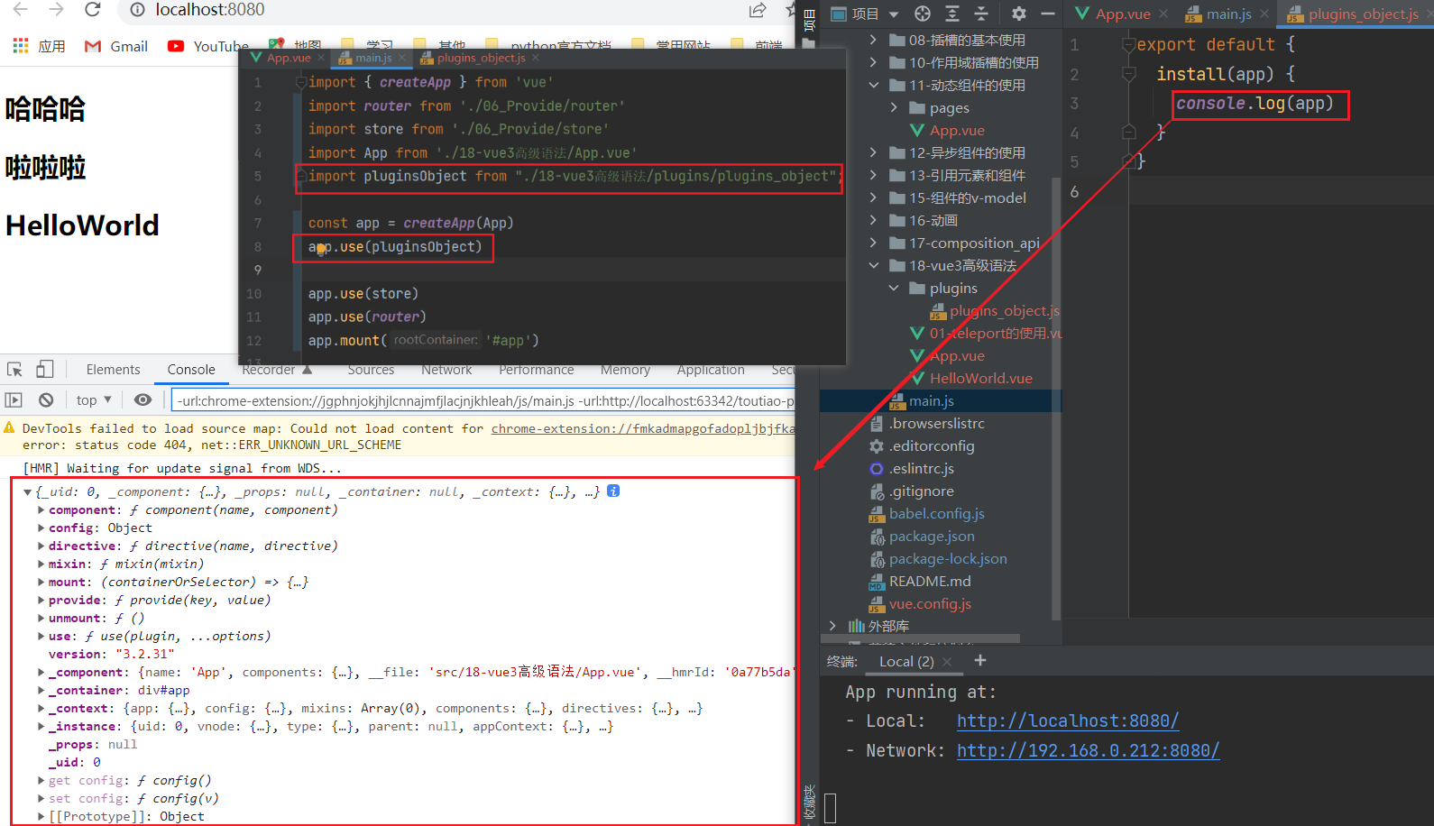
Task: Click the browser forward arrow
Action: (x=56, y=9)
